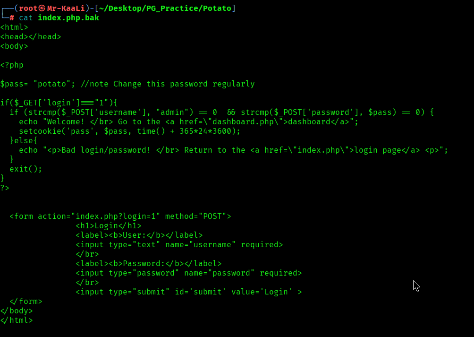The width and height of the screenshot is (474, 337).
Task: Click the form action "index.php?login=1" value
Action: pyautogui.click(x=116, y=216)
